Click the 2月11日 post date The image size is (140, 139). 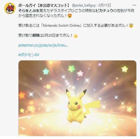[x=105, y=5]
